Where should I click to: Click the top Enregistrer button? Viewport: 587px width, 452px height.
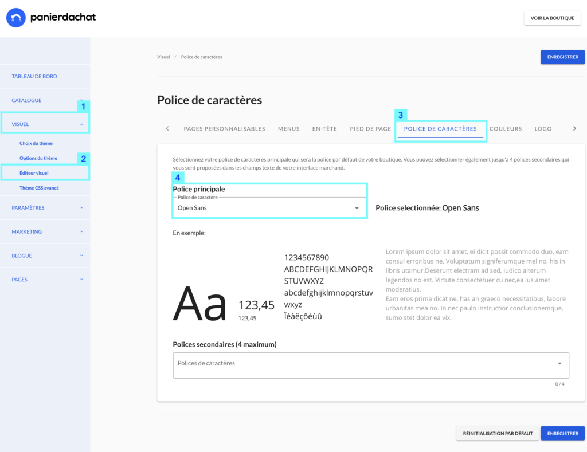pyautogui.click(x=563, y=57)
